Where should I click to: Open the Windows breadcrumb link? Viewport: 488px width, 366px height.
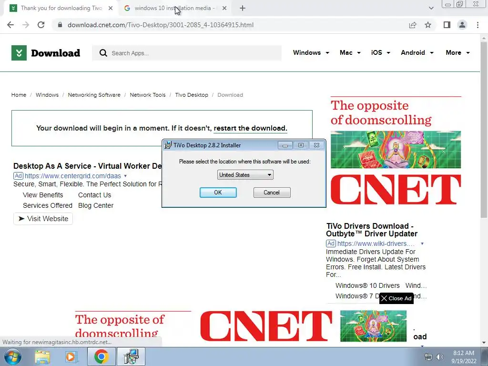(x=47, y=95)
